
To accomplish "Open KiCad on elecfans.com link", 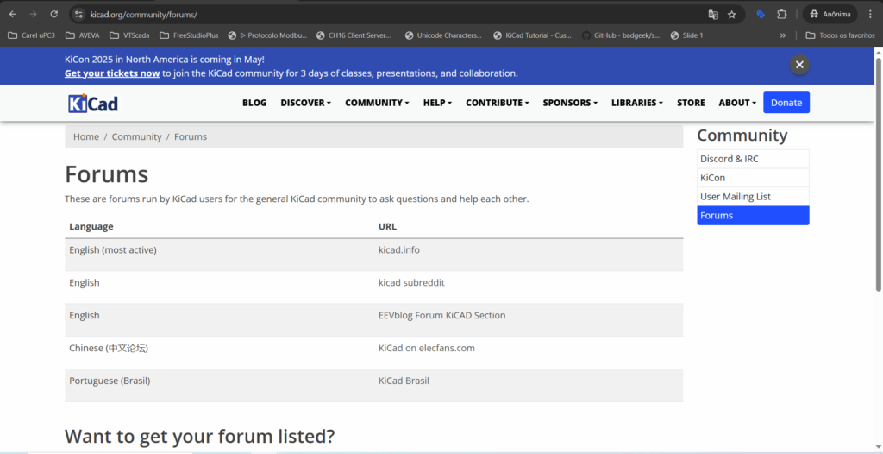I will [x=427, y=348].
